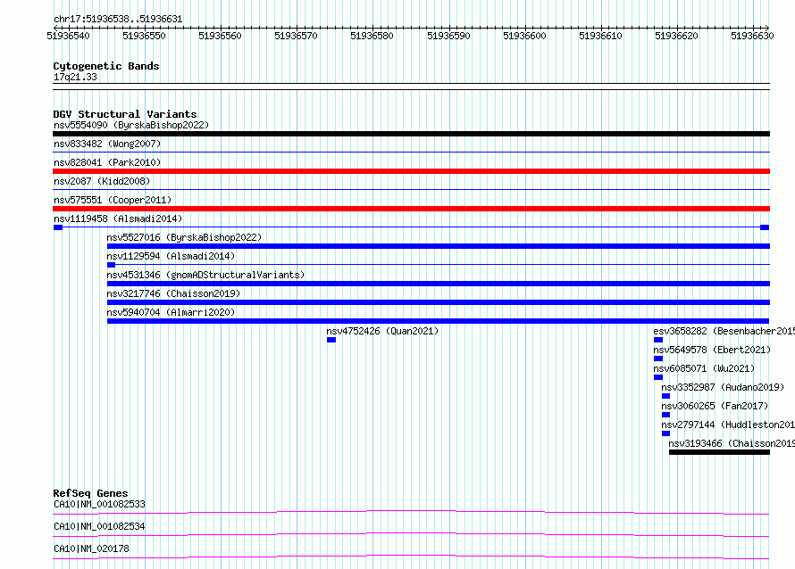Click the 51936540 ruler coordinate
Image resolution: width=795 pixels, height=569 pixels.
pos(68,36)
